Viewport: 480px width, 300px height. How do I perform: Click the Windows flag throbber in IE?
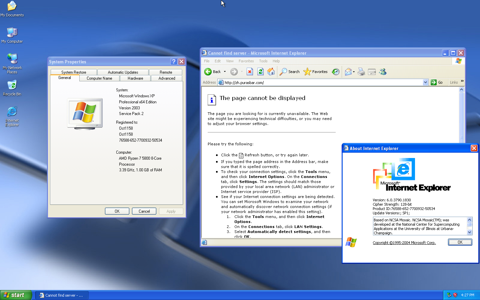pos(459,61)
